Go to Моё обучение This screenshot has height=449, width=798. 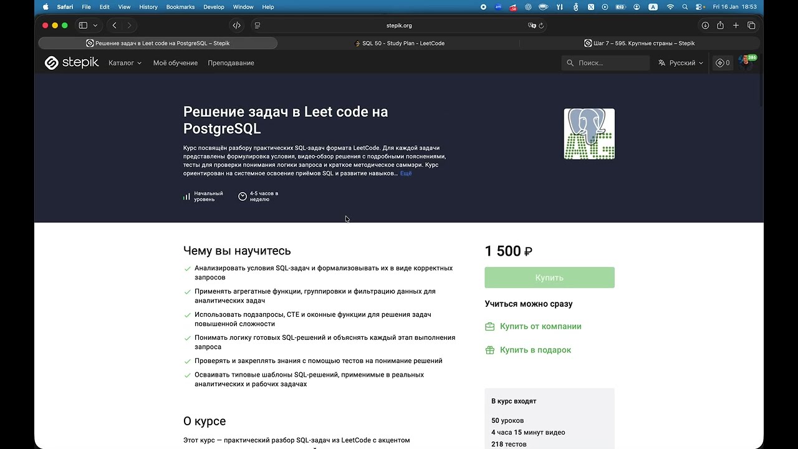click(175, 63)
